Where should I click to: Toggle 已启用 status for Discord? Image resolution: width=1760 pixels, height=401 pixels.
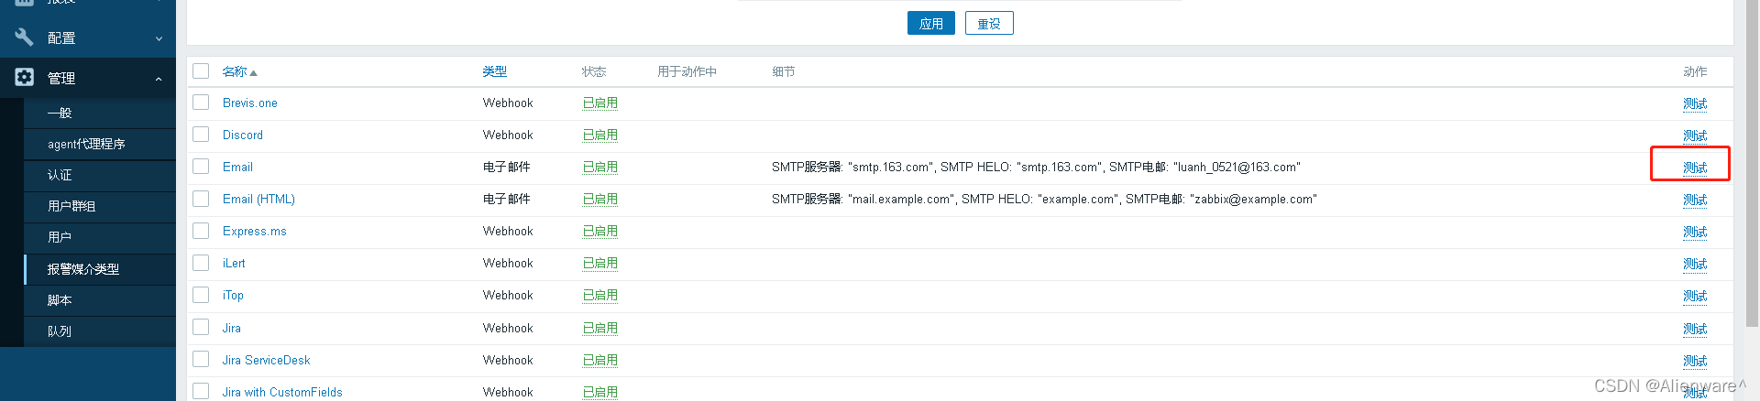tap(600, 135)
